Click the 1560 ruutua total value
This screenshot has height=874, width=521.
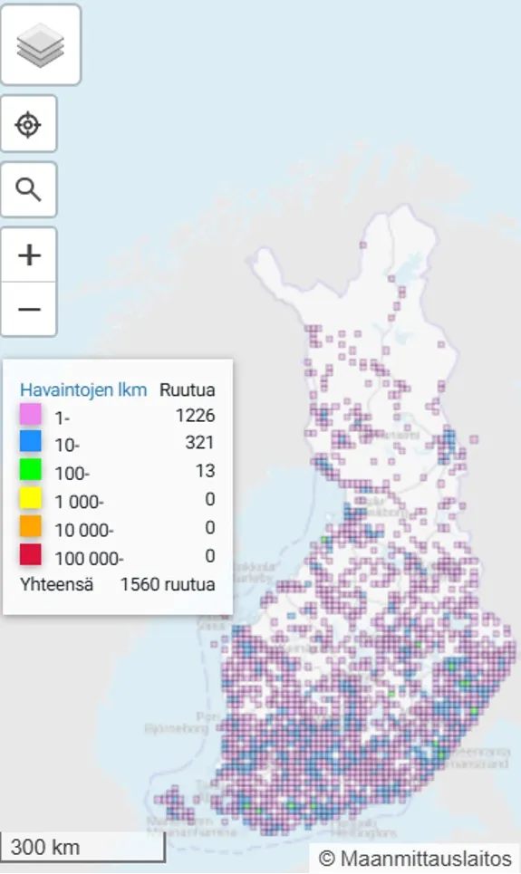click(x=168, y=584)
